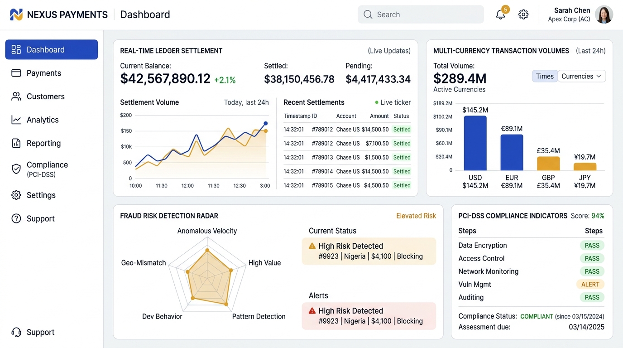
Task: Click the Elevated Risk label
Action: point(416,216)
